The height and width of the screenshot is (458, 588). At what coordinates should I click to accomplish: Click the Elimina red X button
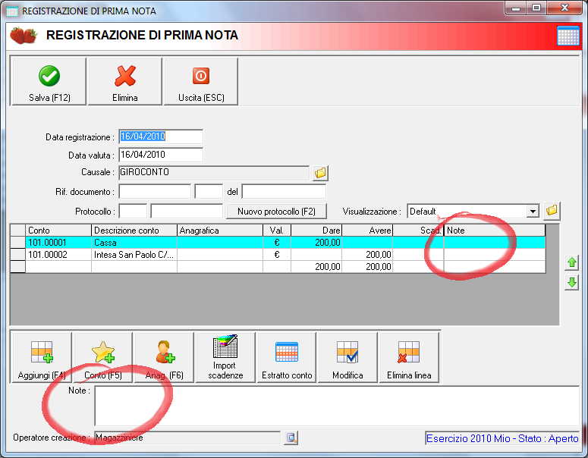[125, 82]
